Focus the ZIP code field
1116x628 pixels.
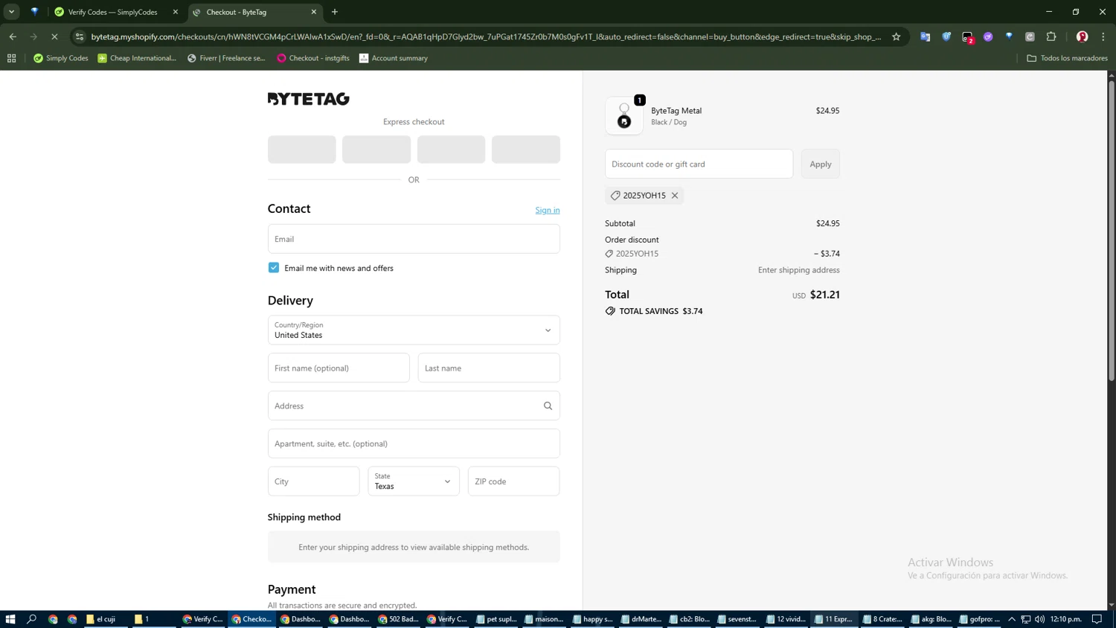pyautogui.click(x=514, y=481)
